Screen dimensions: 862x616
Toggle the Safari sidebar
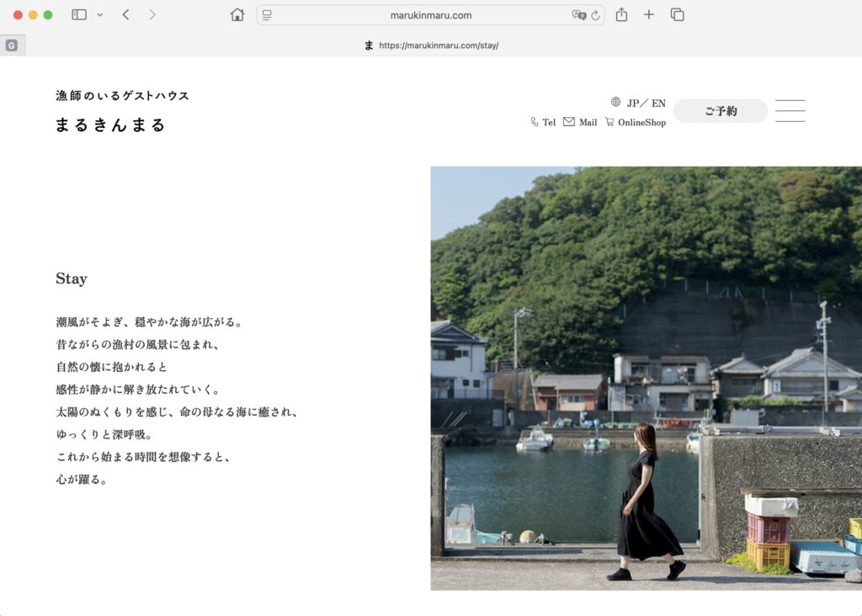tap(79, 15)
